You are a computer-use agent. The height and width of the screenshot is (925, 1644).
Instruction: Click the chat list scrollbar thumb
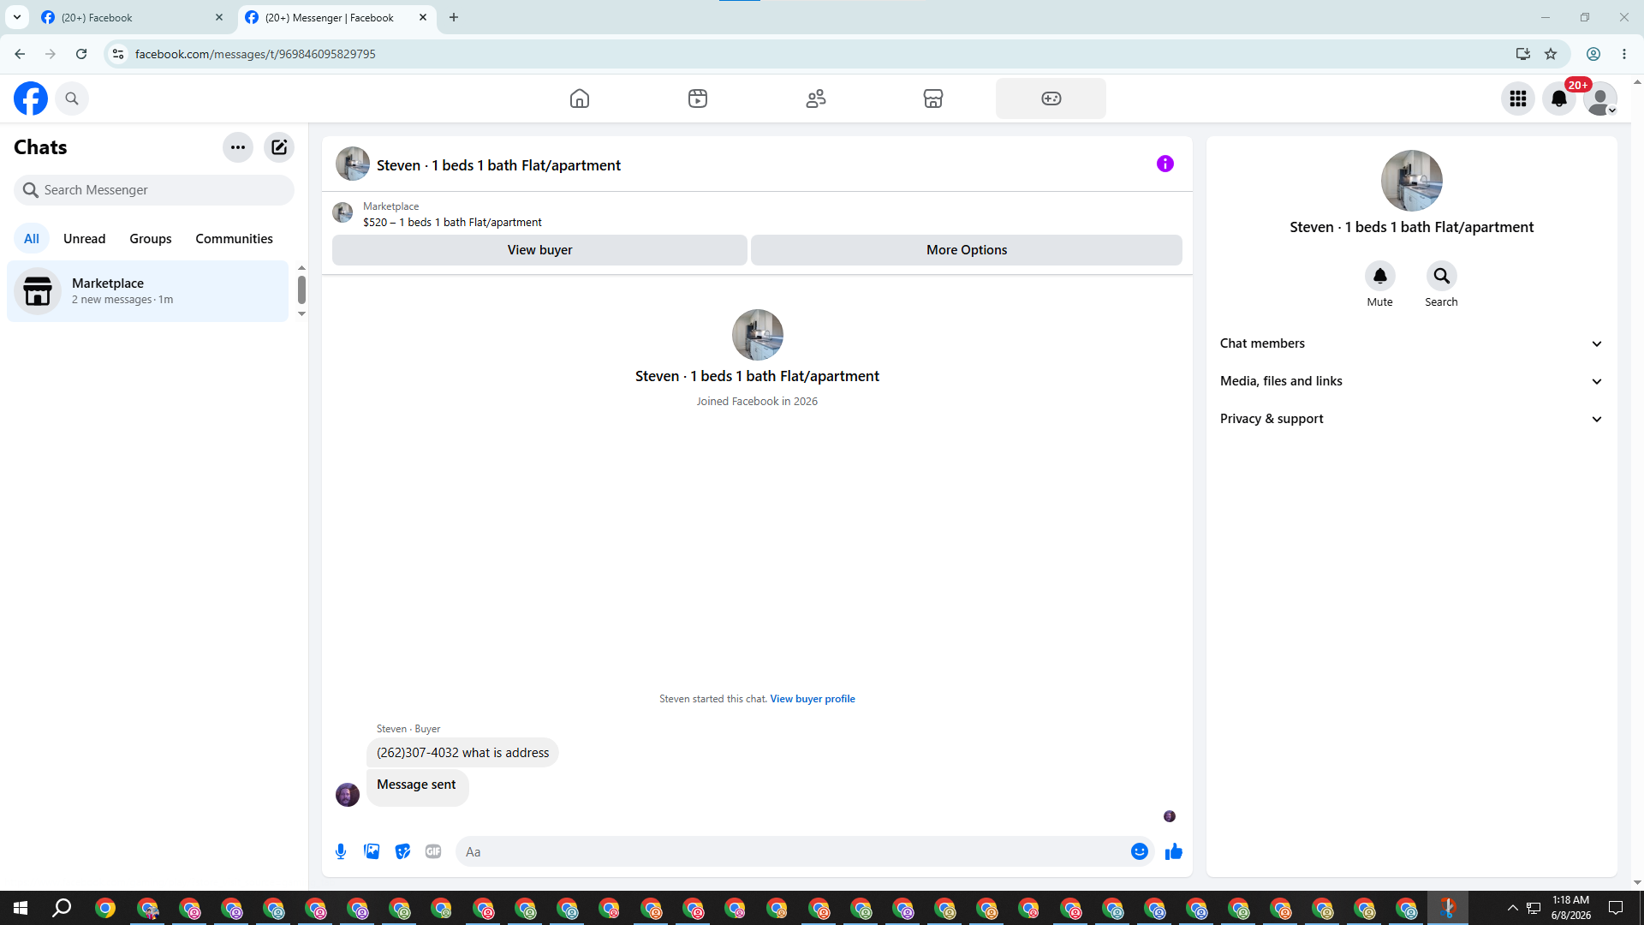(x=301, y=289)
